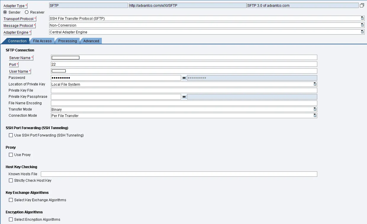Open the Processing tab
The image size is (367, 224).
click(x=67, y=41)
